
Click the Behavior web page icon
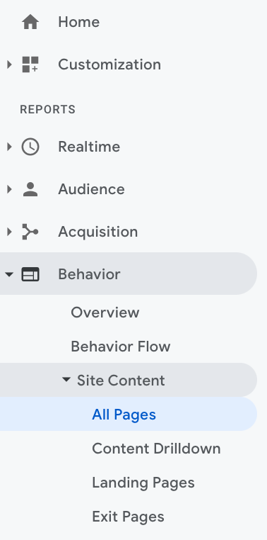(x=30, y=274)
